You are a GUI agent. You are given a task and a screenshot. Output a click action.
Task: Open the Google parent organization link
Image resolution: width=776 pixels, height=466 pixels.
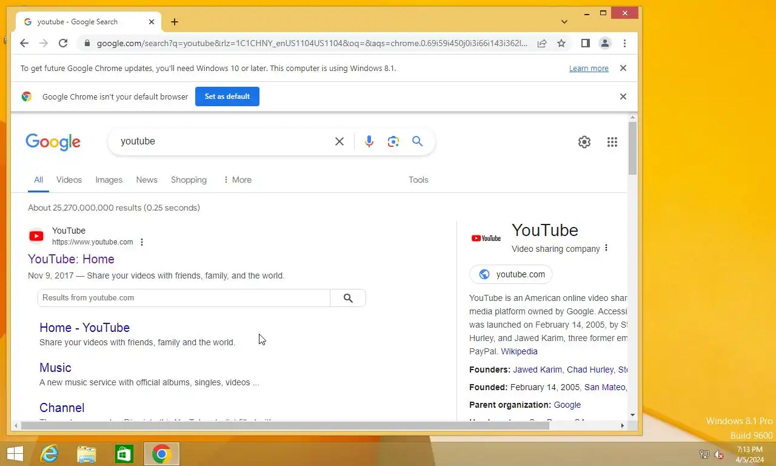[x=567, y=405]
